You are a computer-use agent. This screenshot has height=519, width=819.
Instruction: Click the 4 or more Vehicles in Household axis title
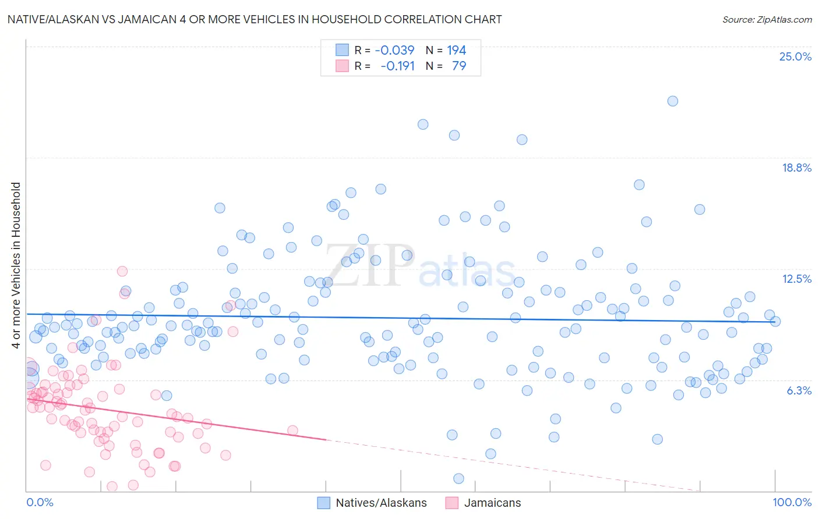pyautogui.click(x=16, y=265)
